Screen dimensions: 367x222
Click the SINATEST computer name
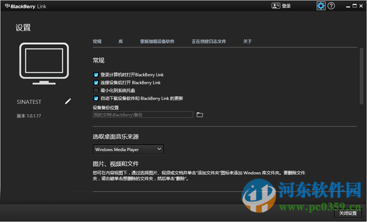[x=29, y=102]
